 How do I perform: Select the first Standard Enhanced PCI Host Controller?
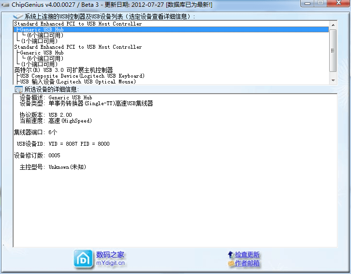(x=78, y=24)
